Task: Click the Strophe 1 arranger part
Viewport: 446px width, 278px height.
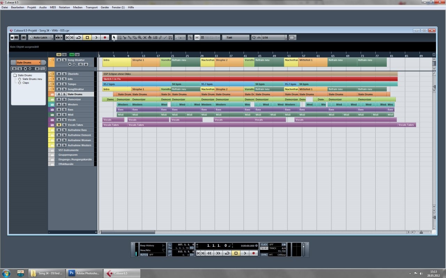Action: click(146, 62)
